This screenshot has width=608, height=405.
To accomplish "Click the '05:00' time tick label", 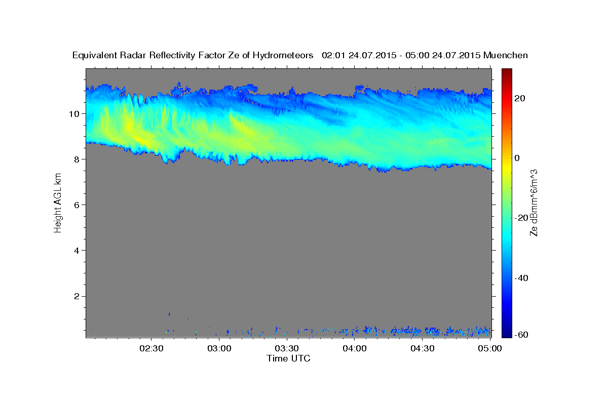I will pyautogui.click(x=490, y=348).
